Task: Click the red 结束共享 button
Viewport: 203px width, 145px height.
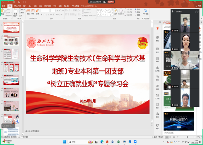Action: (111, 2)
